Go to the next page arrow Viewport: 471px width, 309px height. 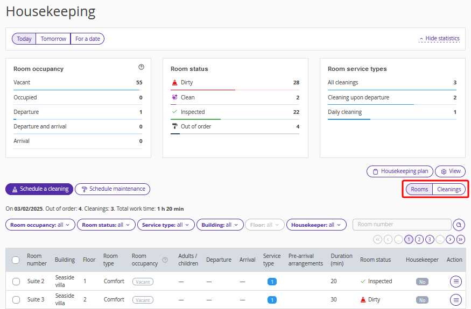click(x=450, y=240)
